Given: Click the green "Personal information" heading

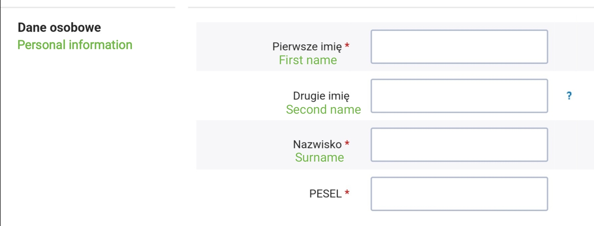Looking at the screenshot, I should (x=75, y=45).
